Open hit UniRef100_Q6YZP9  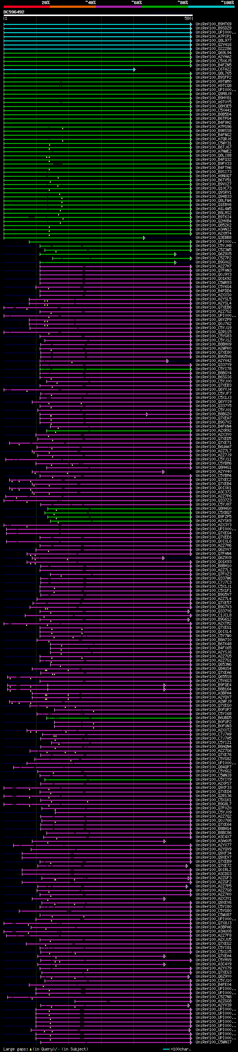tap(213, 320)
